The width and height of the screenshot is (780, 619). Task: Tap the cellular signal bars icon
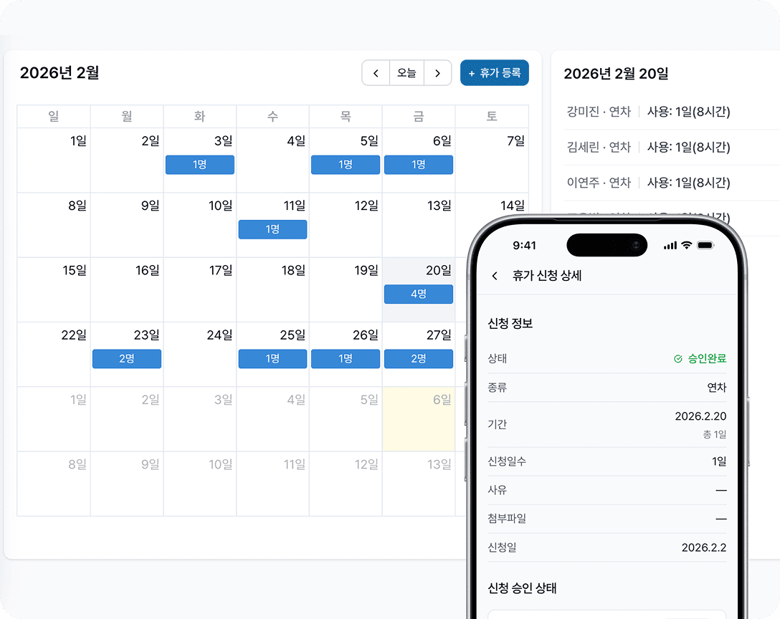670,246
